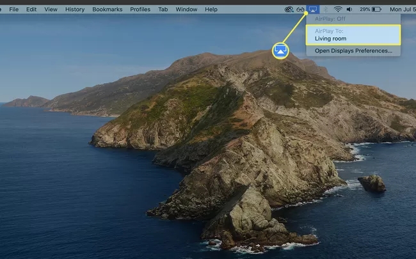Click the 29% battery percentage text
The image size is (416, 259).
pyautogui.click(x=365, y=10)
